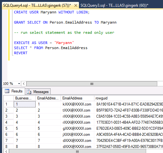The image size is (163, 153).
Task: Click the CREATE keyword in the editor
Action: click(x=21, y=12)
